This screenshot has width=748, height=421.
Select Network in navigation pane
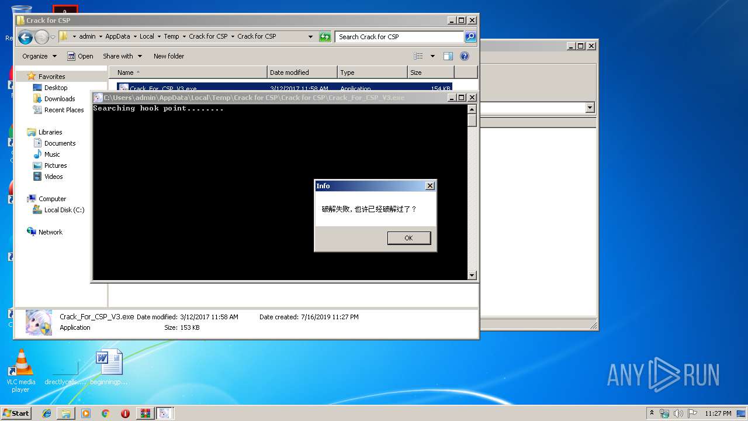tap(50, 232)
